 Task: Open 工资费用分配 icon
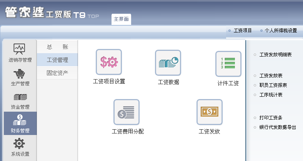point(127,112)
